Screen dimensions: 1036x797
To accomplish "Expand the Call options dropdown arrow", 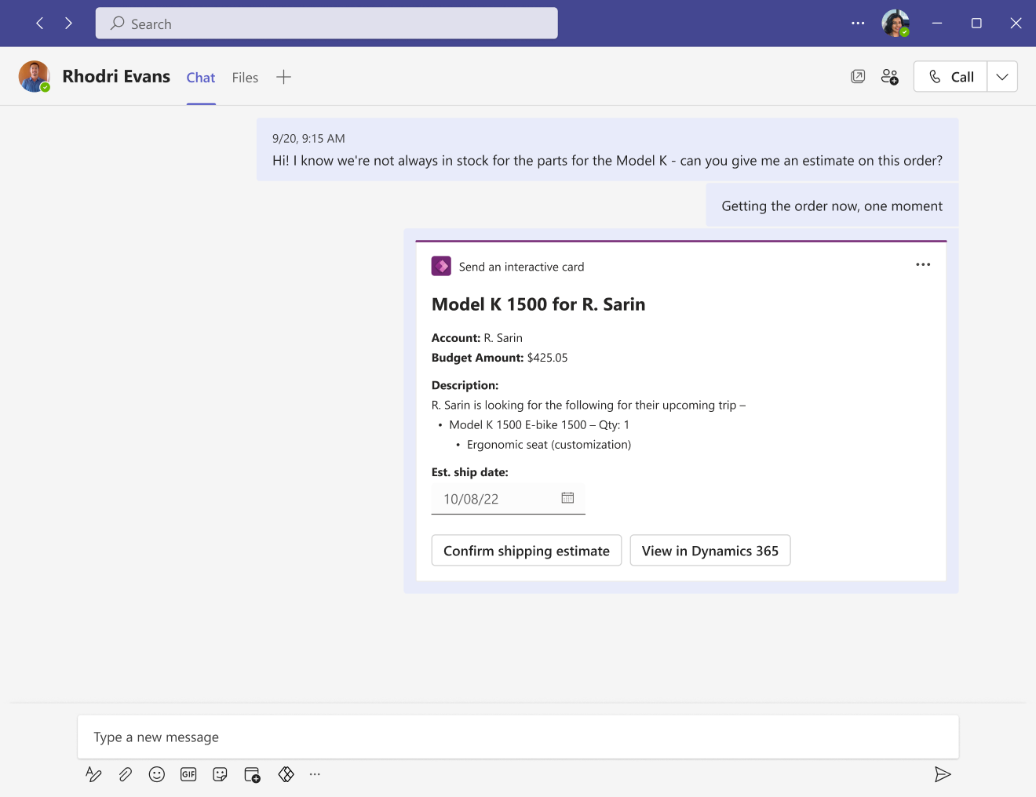I will click(1002, 77).
